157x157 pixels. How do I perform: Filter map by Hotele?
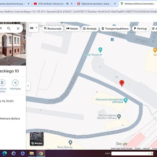click(72, 29)
